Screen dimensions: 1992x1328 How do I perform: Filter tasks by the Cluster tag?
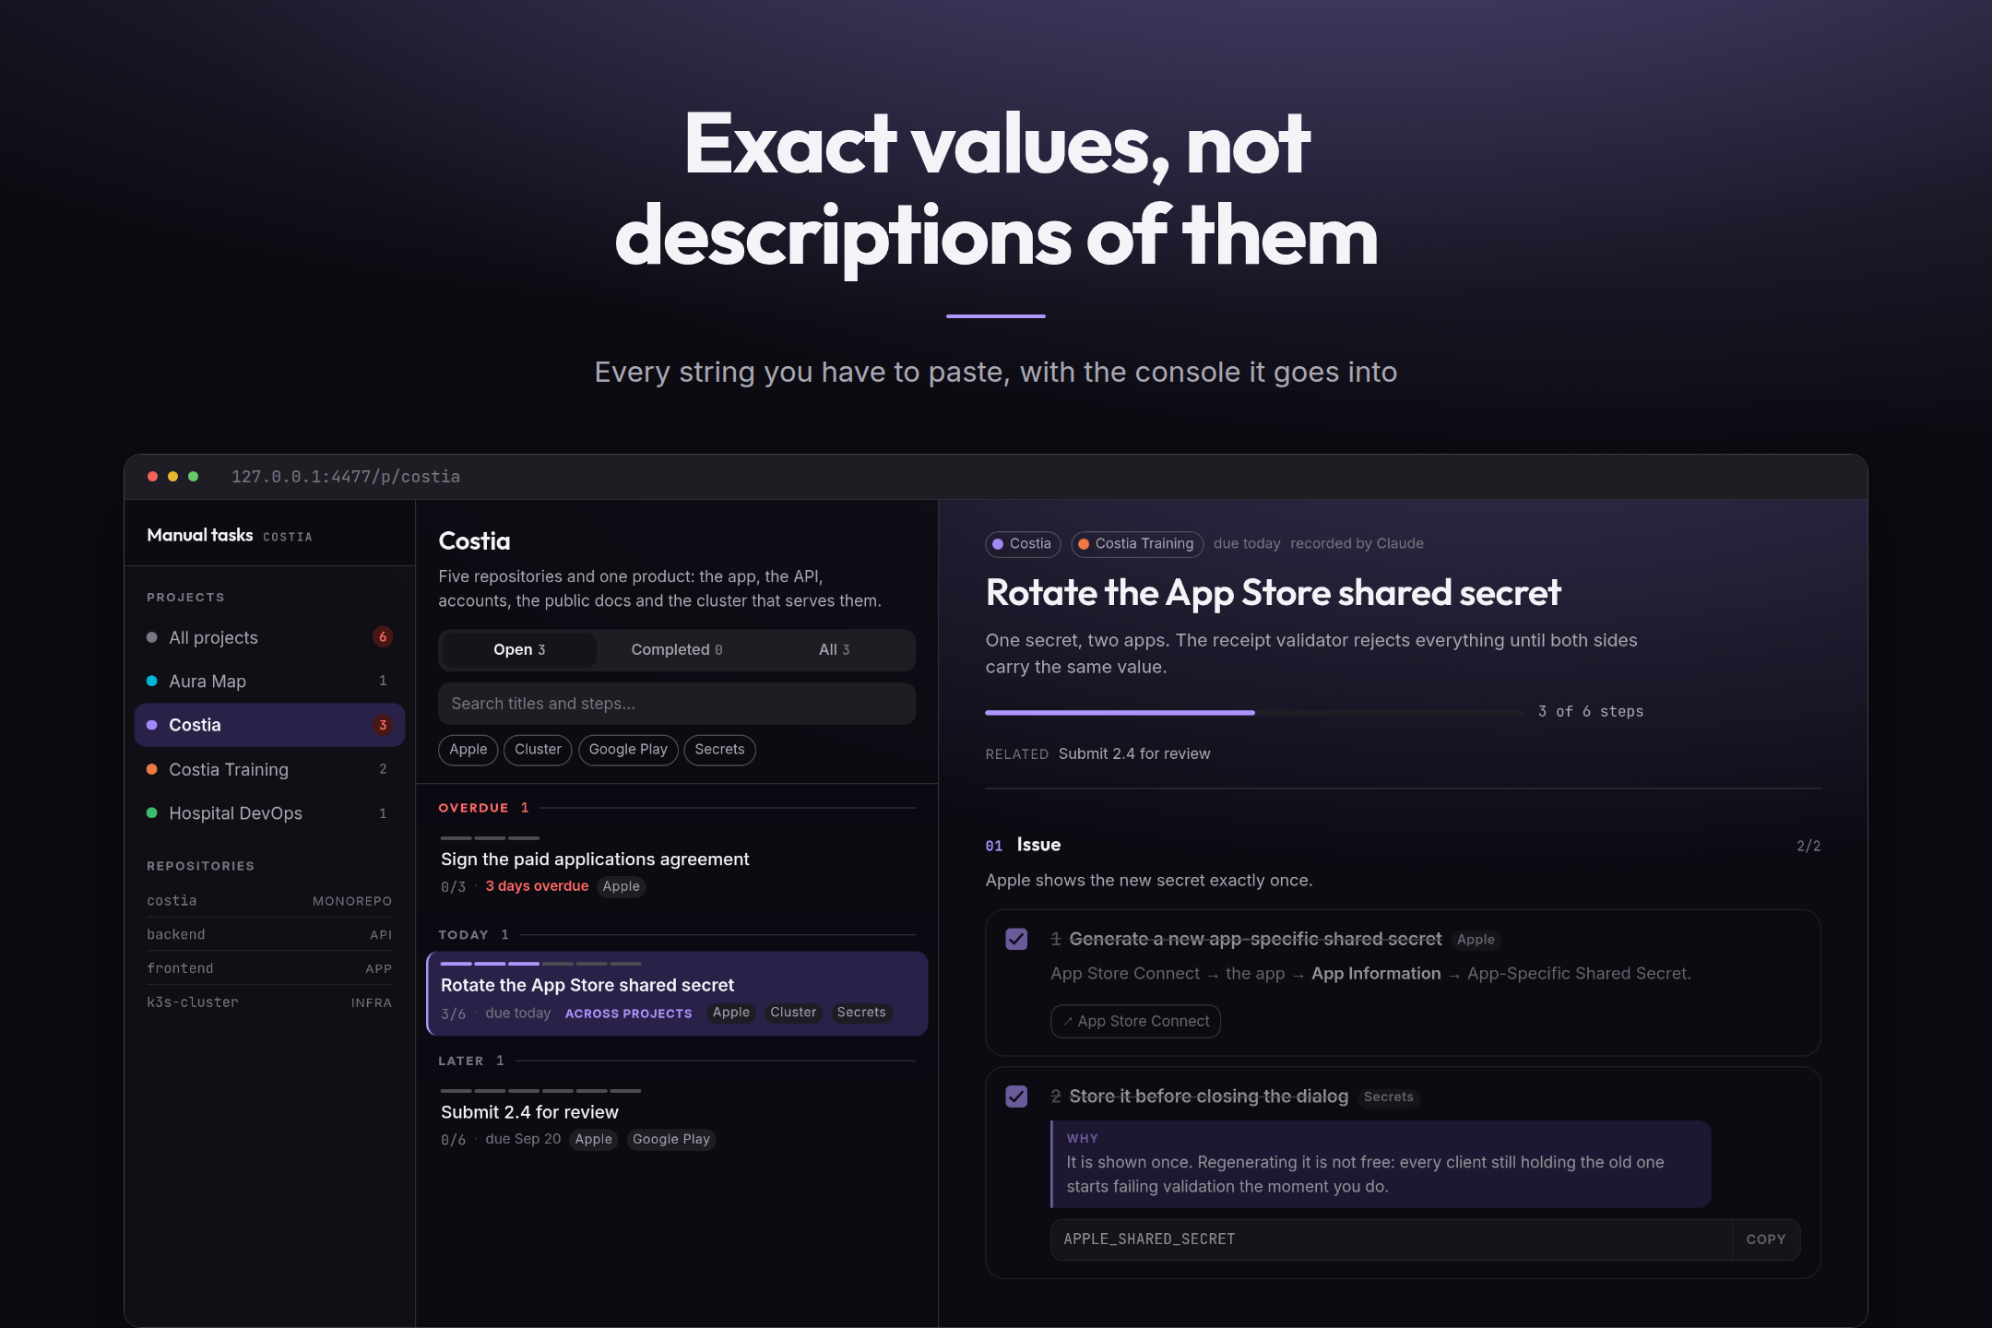[538, 750]
